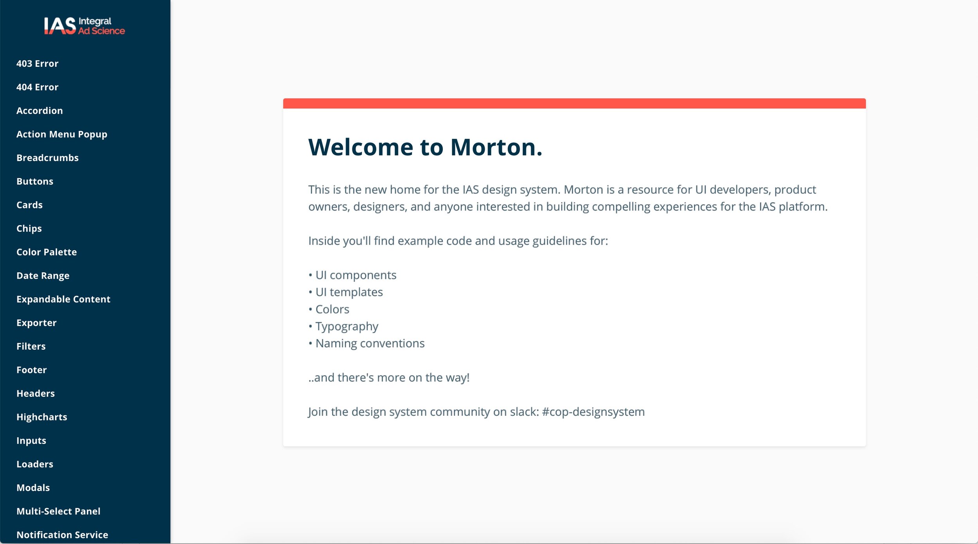This screenshot has width=978, height=544.
Task: Click '..and there's more on the way!' text
Action: [389, 378]
